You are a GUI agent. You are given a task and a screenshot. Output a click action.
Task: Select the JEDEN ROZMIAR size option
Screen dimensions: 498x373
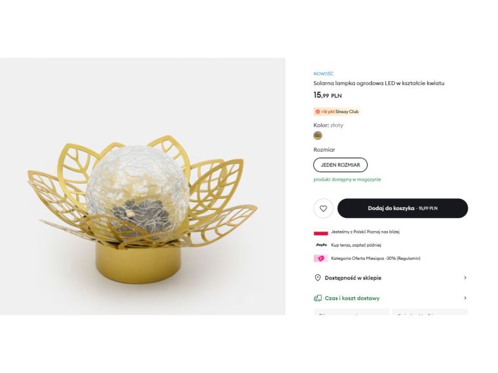[340, 165]
